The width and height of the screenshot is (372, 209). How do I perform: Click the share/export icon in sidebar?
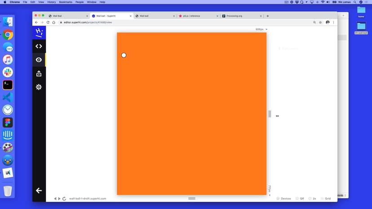point(39,74)
